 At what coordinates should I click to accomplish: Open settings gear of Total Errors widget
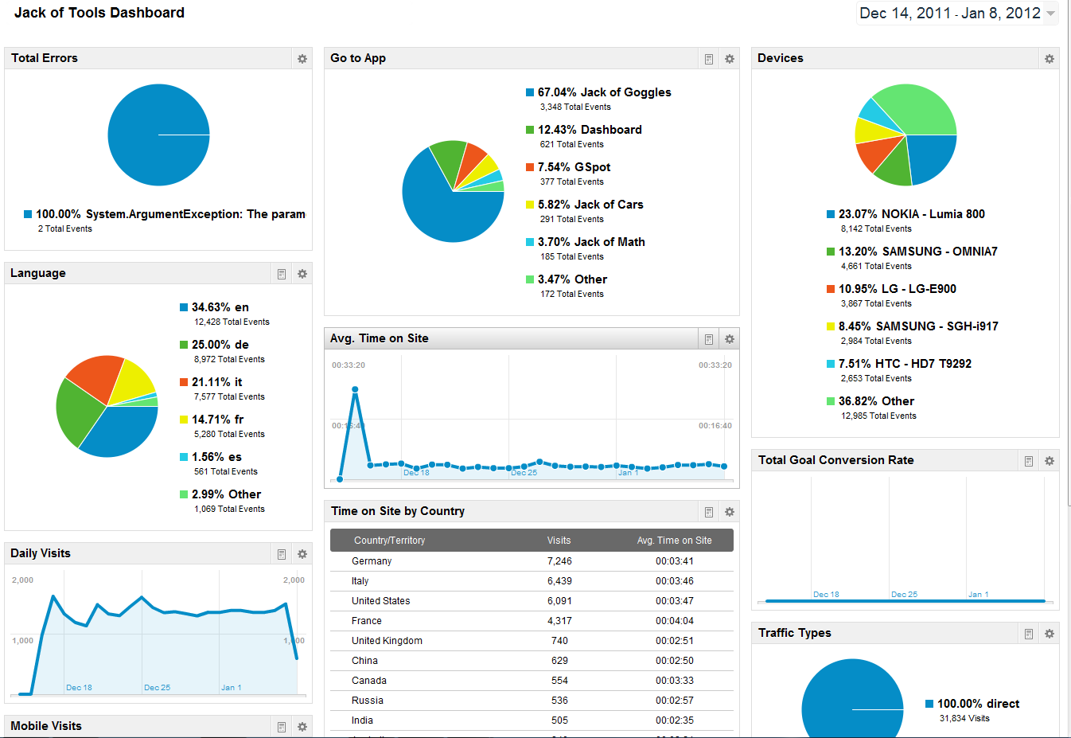(302, 59)
